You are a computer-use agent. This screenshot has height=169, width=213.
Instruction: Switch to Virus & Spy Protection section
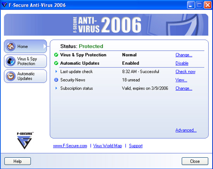point(26,61)
